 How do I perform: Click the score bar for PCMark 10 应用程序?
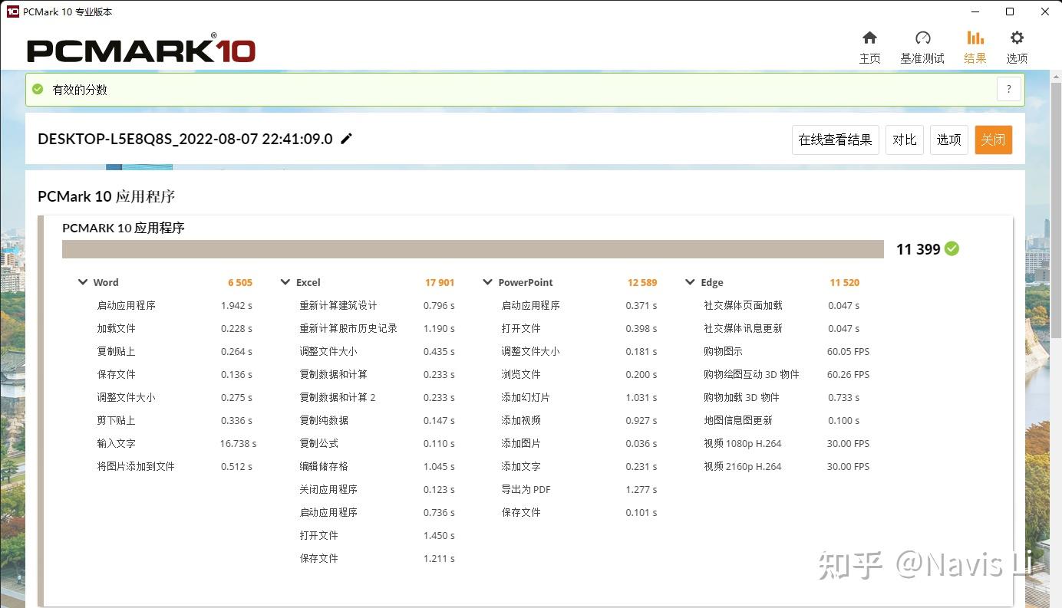473,248
